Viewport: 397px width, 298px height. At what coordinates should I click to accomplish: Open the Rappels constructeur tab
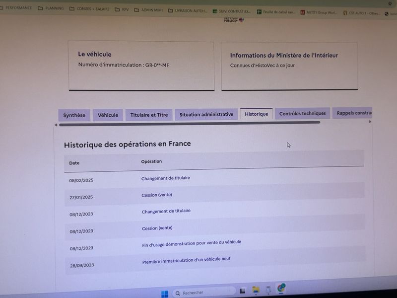tap(352, 113)
